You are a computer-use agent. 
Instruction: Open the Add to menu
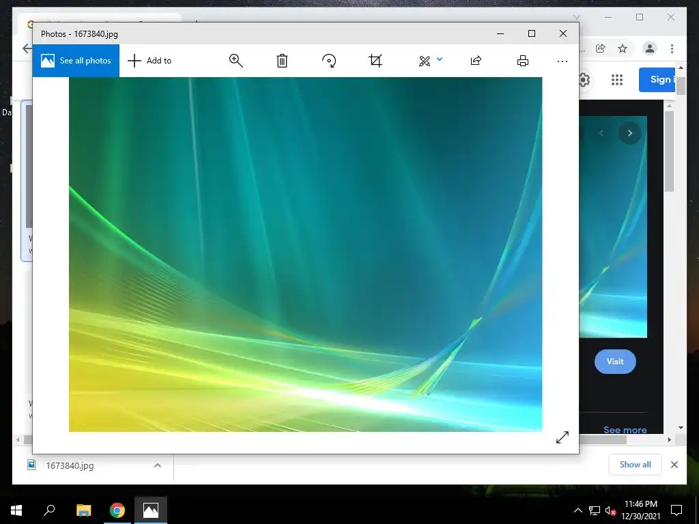[x=149, y=61]
